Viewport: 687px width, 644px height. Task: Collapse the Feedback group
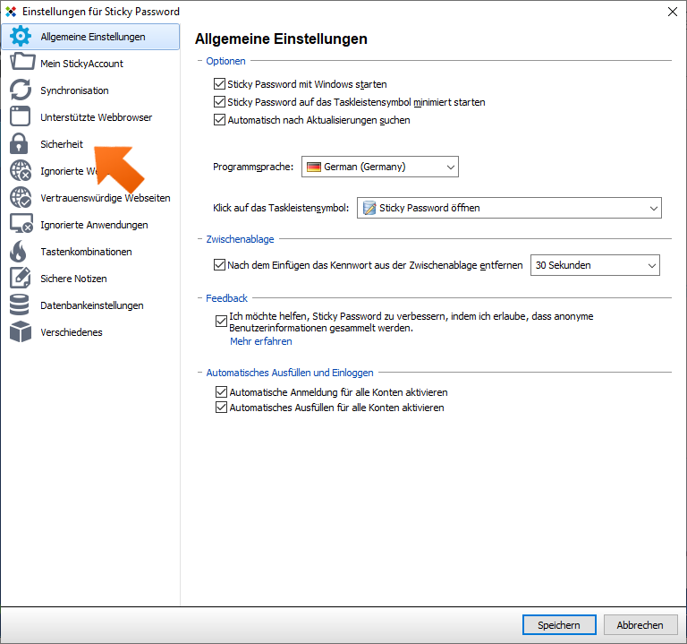point(199,298)
